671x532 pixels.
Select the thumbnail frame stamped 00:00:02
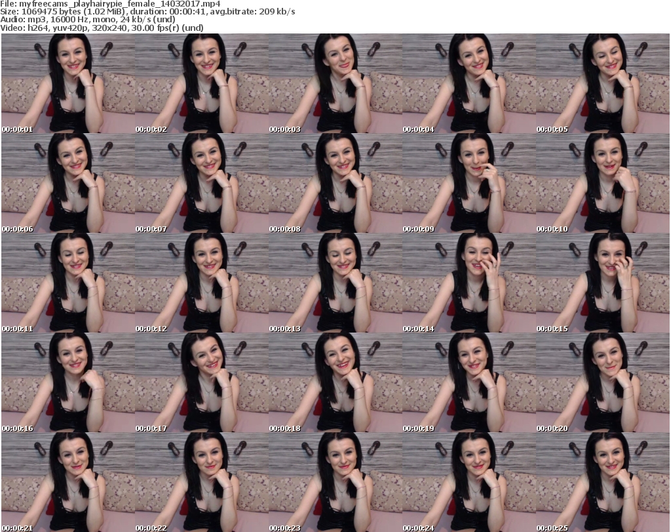[x=202, y=83]
